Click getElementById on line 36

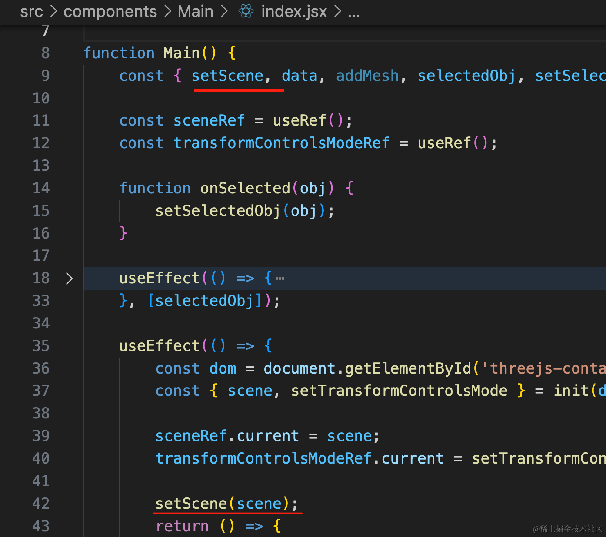(408, 368)
